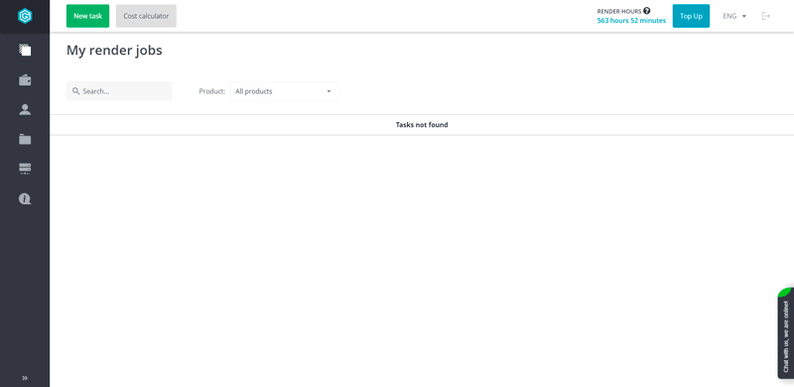The image size is (794, 387).
Task: Open render jobs list icon in sidebar
Action: 25,50
